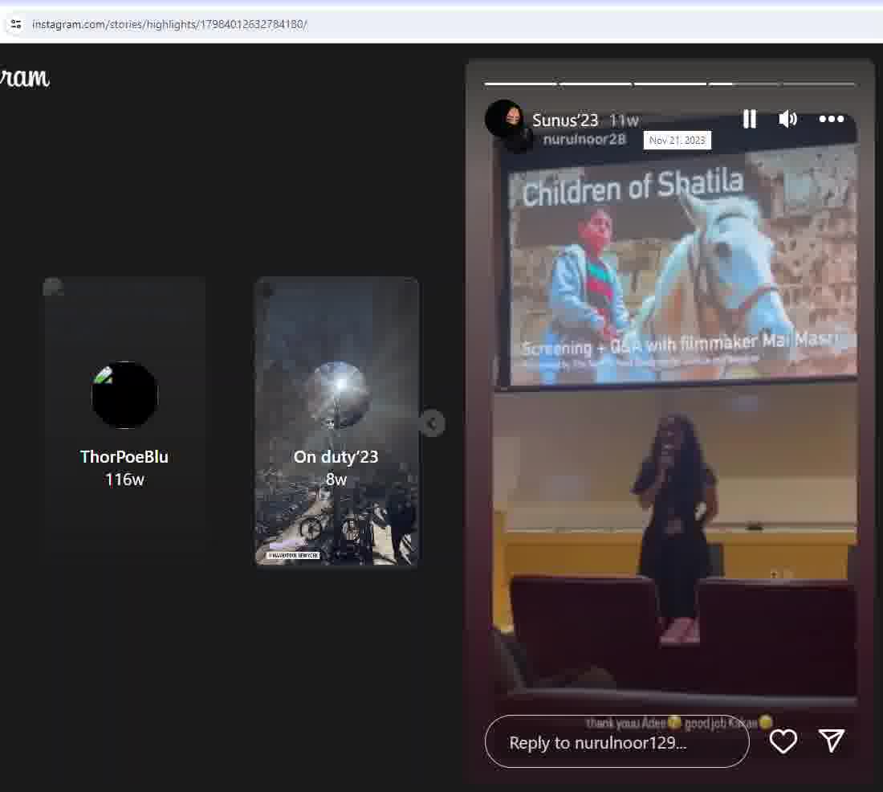This screenshot has width=883, height=792.
Task: Click the fourth, partially filled progress segment
Action: coord(743,84)
